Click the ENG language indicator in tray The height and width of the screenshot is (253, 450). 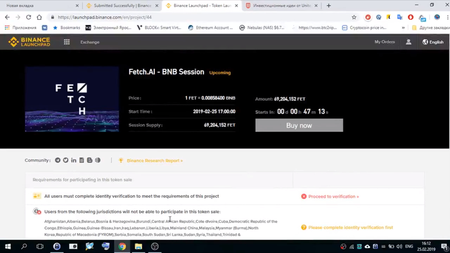[409, 247]
